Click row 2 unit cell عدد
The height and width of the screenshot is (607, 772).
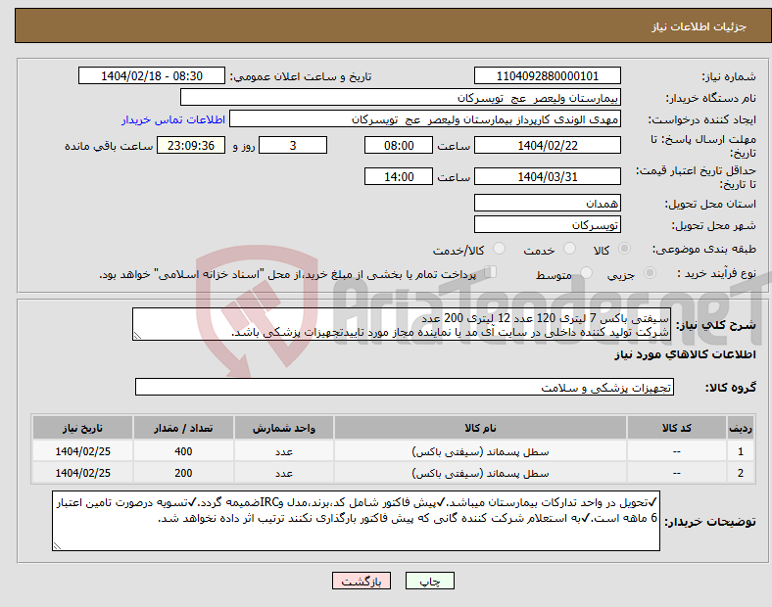(284, 473)
